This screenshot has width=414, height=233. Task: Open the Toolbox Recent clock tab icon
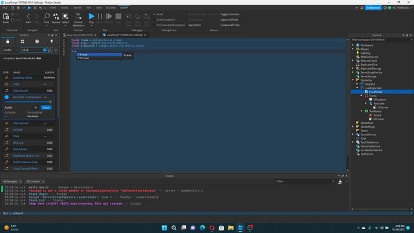point(37,41)
